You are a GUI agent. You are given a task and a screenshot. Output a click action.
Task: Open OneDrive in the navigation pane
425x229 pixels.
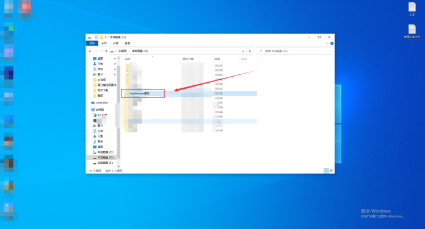[100, 103]
